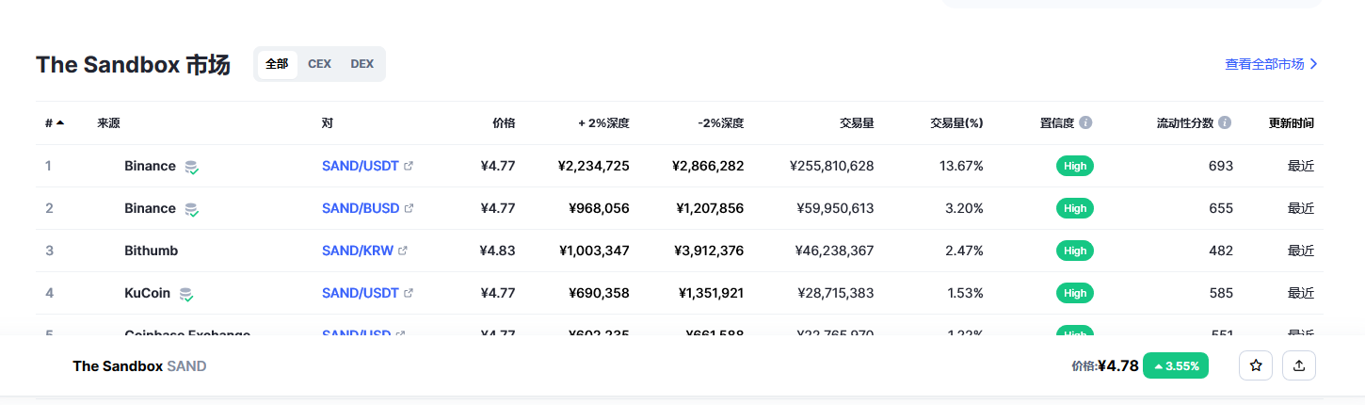Click the 流动性分数 info icon
Image resolution: width=1365 pixels, height=405 pixels.
(1225, 122)
